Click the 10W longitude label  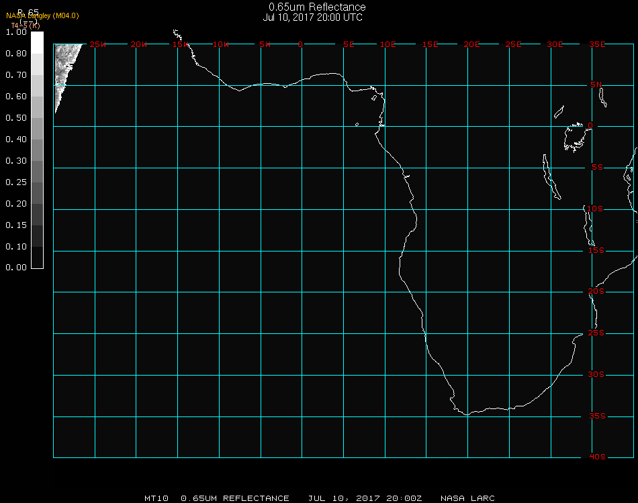click(x=221, y=44)
